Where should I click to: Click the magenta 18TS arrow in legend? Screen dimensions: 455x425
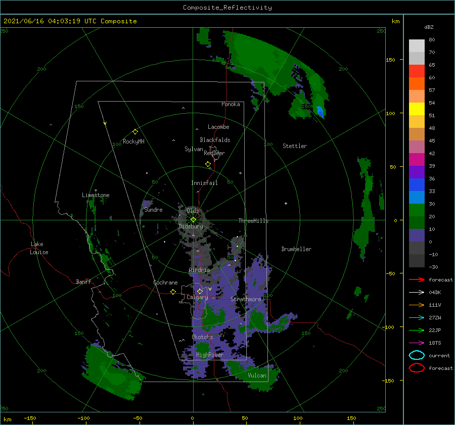417,343
